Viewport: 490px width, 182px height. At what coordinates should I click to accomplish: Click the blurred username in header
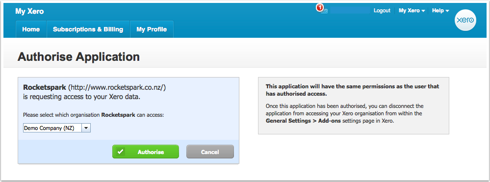[x=350, y=11]
